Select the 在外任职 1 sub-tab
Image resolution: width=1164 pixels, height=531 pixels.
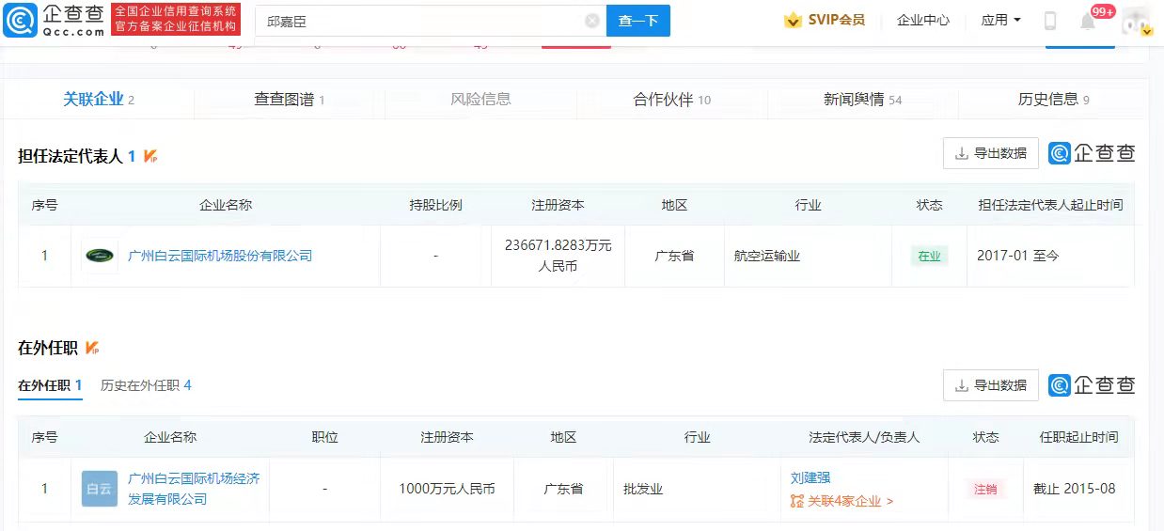50,385
